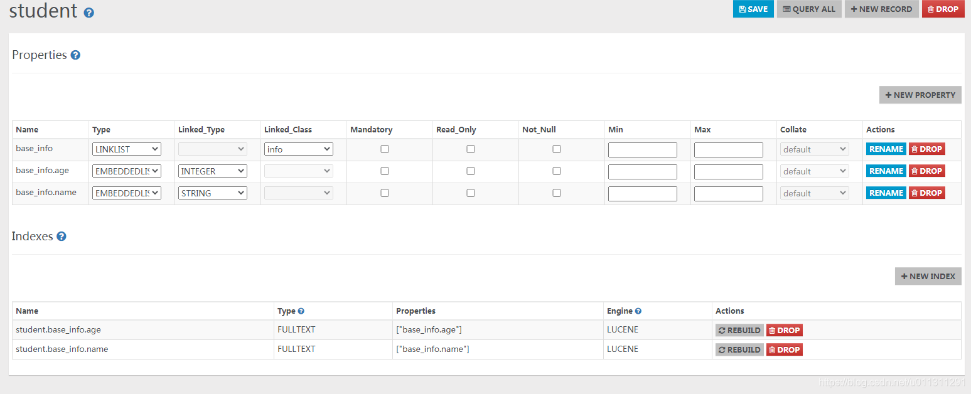Toggle Not_Null checkbox for base_info.name
Screen dimensions: 971x394
tap(557, 193)
